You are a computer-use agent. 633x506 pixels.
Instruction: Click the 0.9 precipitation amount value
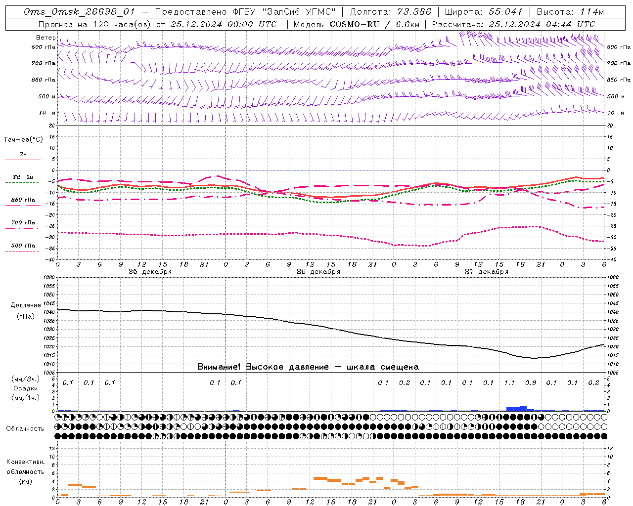click(531, 382)
